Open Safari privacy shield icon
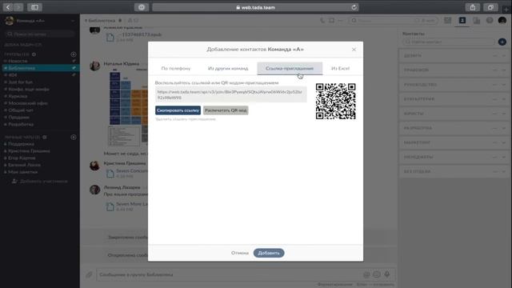This screenshot has width=512, height=288. [142, 7]
